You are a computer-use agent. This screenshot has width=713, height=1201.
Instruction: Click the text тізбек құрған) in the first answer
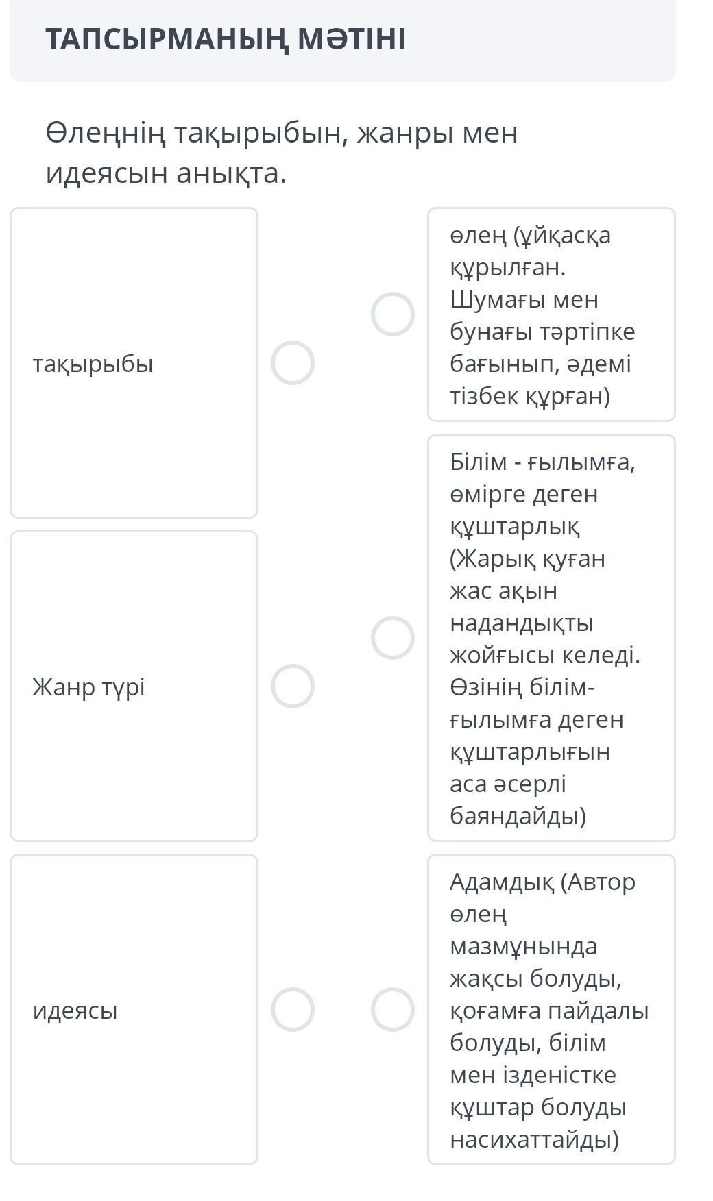click(530, 397)
